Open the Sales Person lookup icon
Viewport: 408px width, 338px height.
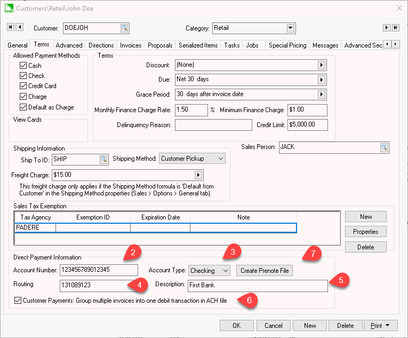[383, 147]
